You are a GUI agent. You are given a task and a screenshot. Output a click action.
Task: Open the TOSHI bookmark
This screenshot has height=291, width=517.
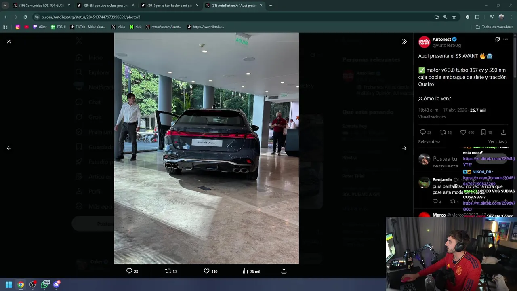pos(58,27)
